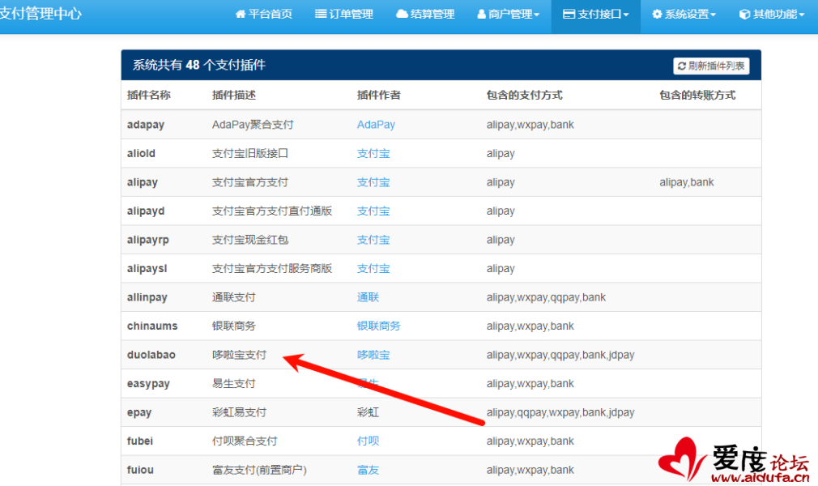This screenshot has height=486, width=818.
Task: Click the 插件描述 column header
Action: [234, 95]
